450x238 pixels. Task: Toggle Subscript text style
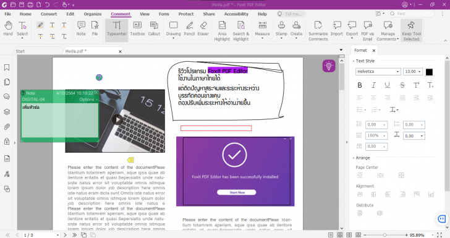tap(430, 85)
